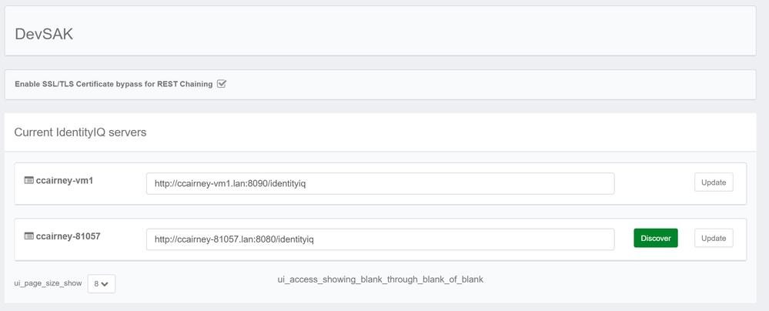Select the ccairney-81057 server name
This screenshot has width=769, height=311.
69,236
